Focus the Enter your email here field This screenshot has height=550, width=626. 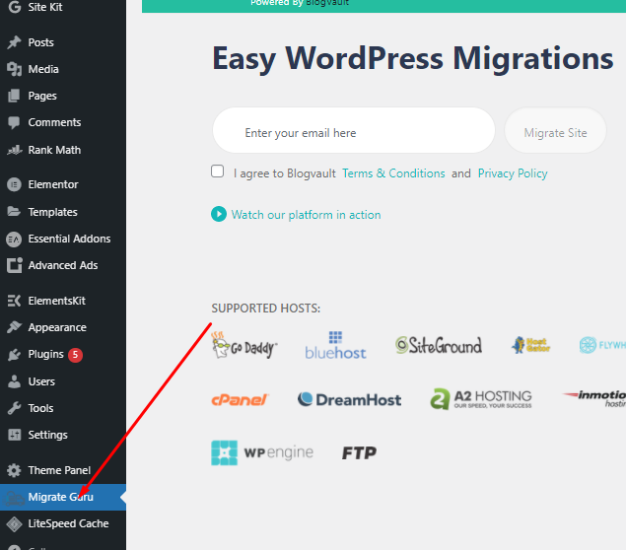tap(354, 130)
